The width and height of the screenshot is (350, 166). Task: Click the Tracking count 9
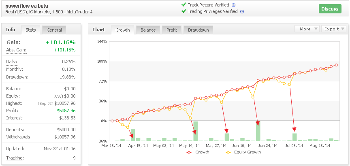tap(74, 158)
